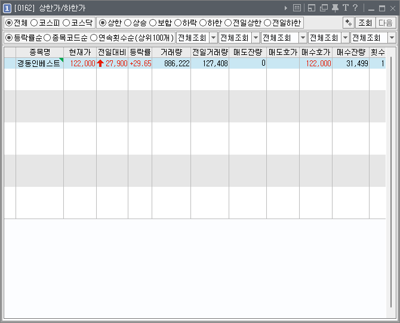Click the 등락률 value +29.65
The width and height of the screenshot is (400, 323).
140,63
